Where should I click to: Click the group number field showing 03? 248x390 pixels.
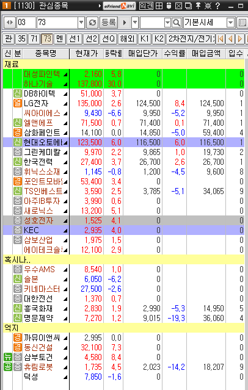(x=26, y=23)
